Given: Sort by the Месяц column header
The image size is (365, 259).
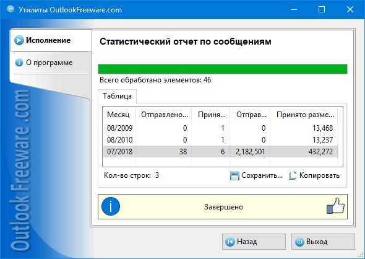Looking at the screenshot, I should [x=119, y=115].
